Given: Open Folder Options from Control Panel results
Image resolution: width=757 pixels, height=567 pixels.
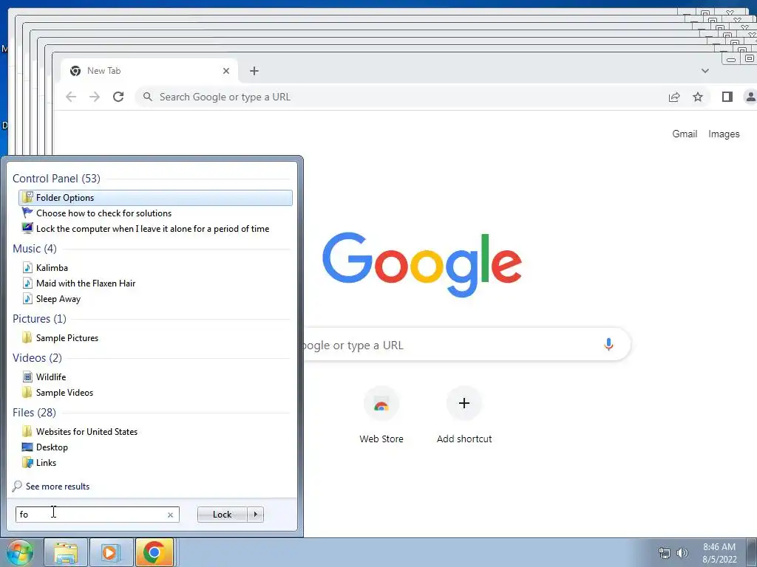Looking at the screenshot, I should pyautogui.click(x=155, y=198).
